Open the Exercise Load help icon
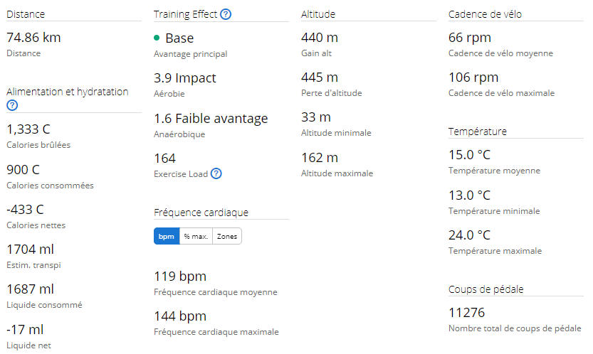The width and height of the screenshot is (593, 354). point(216,173)
